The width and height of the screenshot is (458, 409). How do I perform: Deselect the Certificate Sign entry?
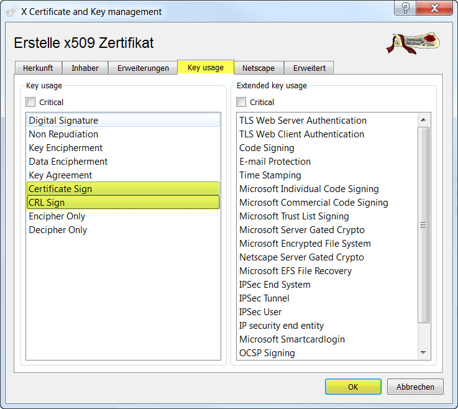[60, 189]
